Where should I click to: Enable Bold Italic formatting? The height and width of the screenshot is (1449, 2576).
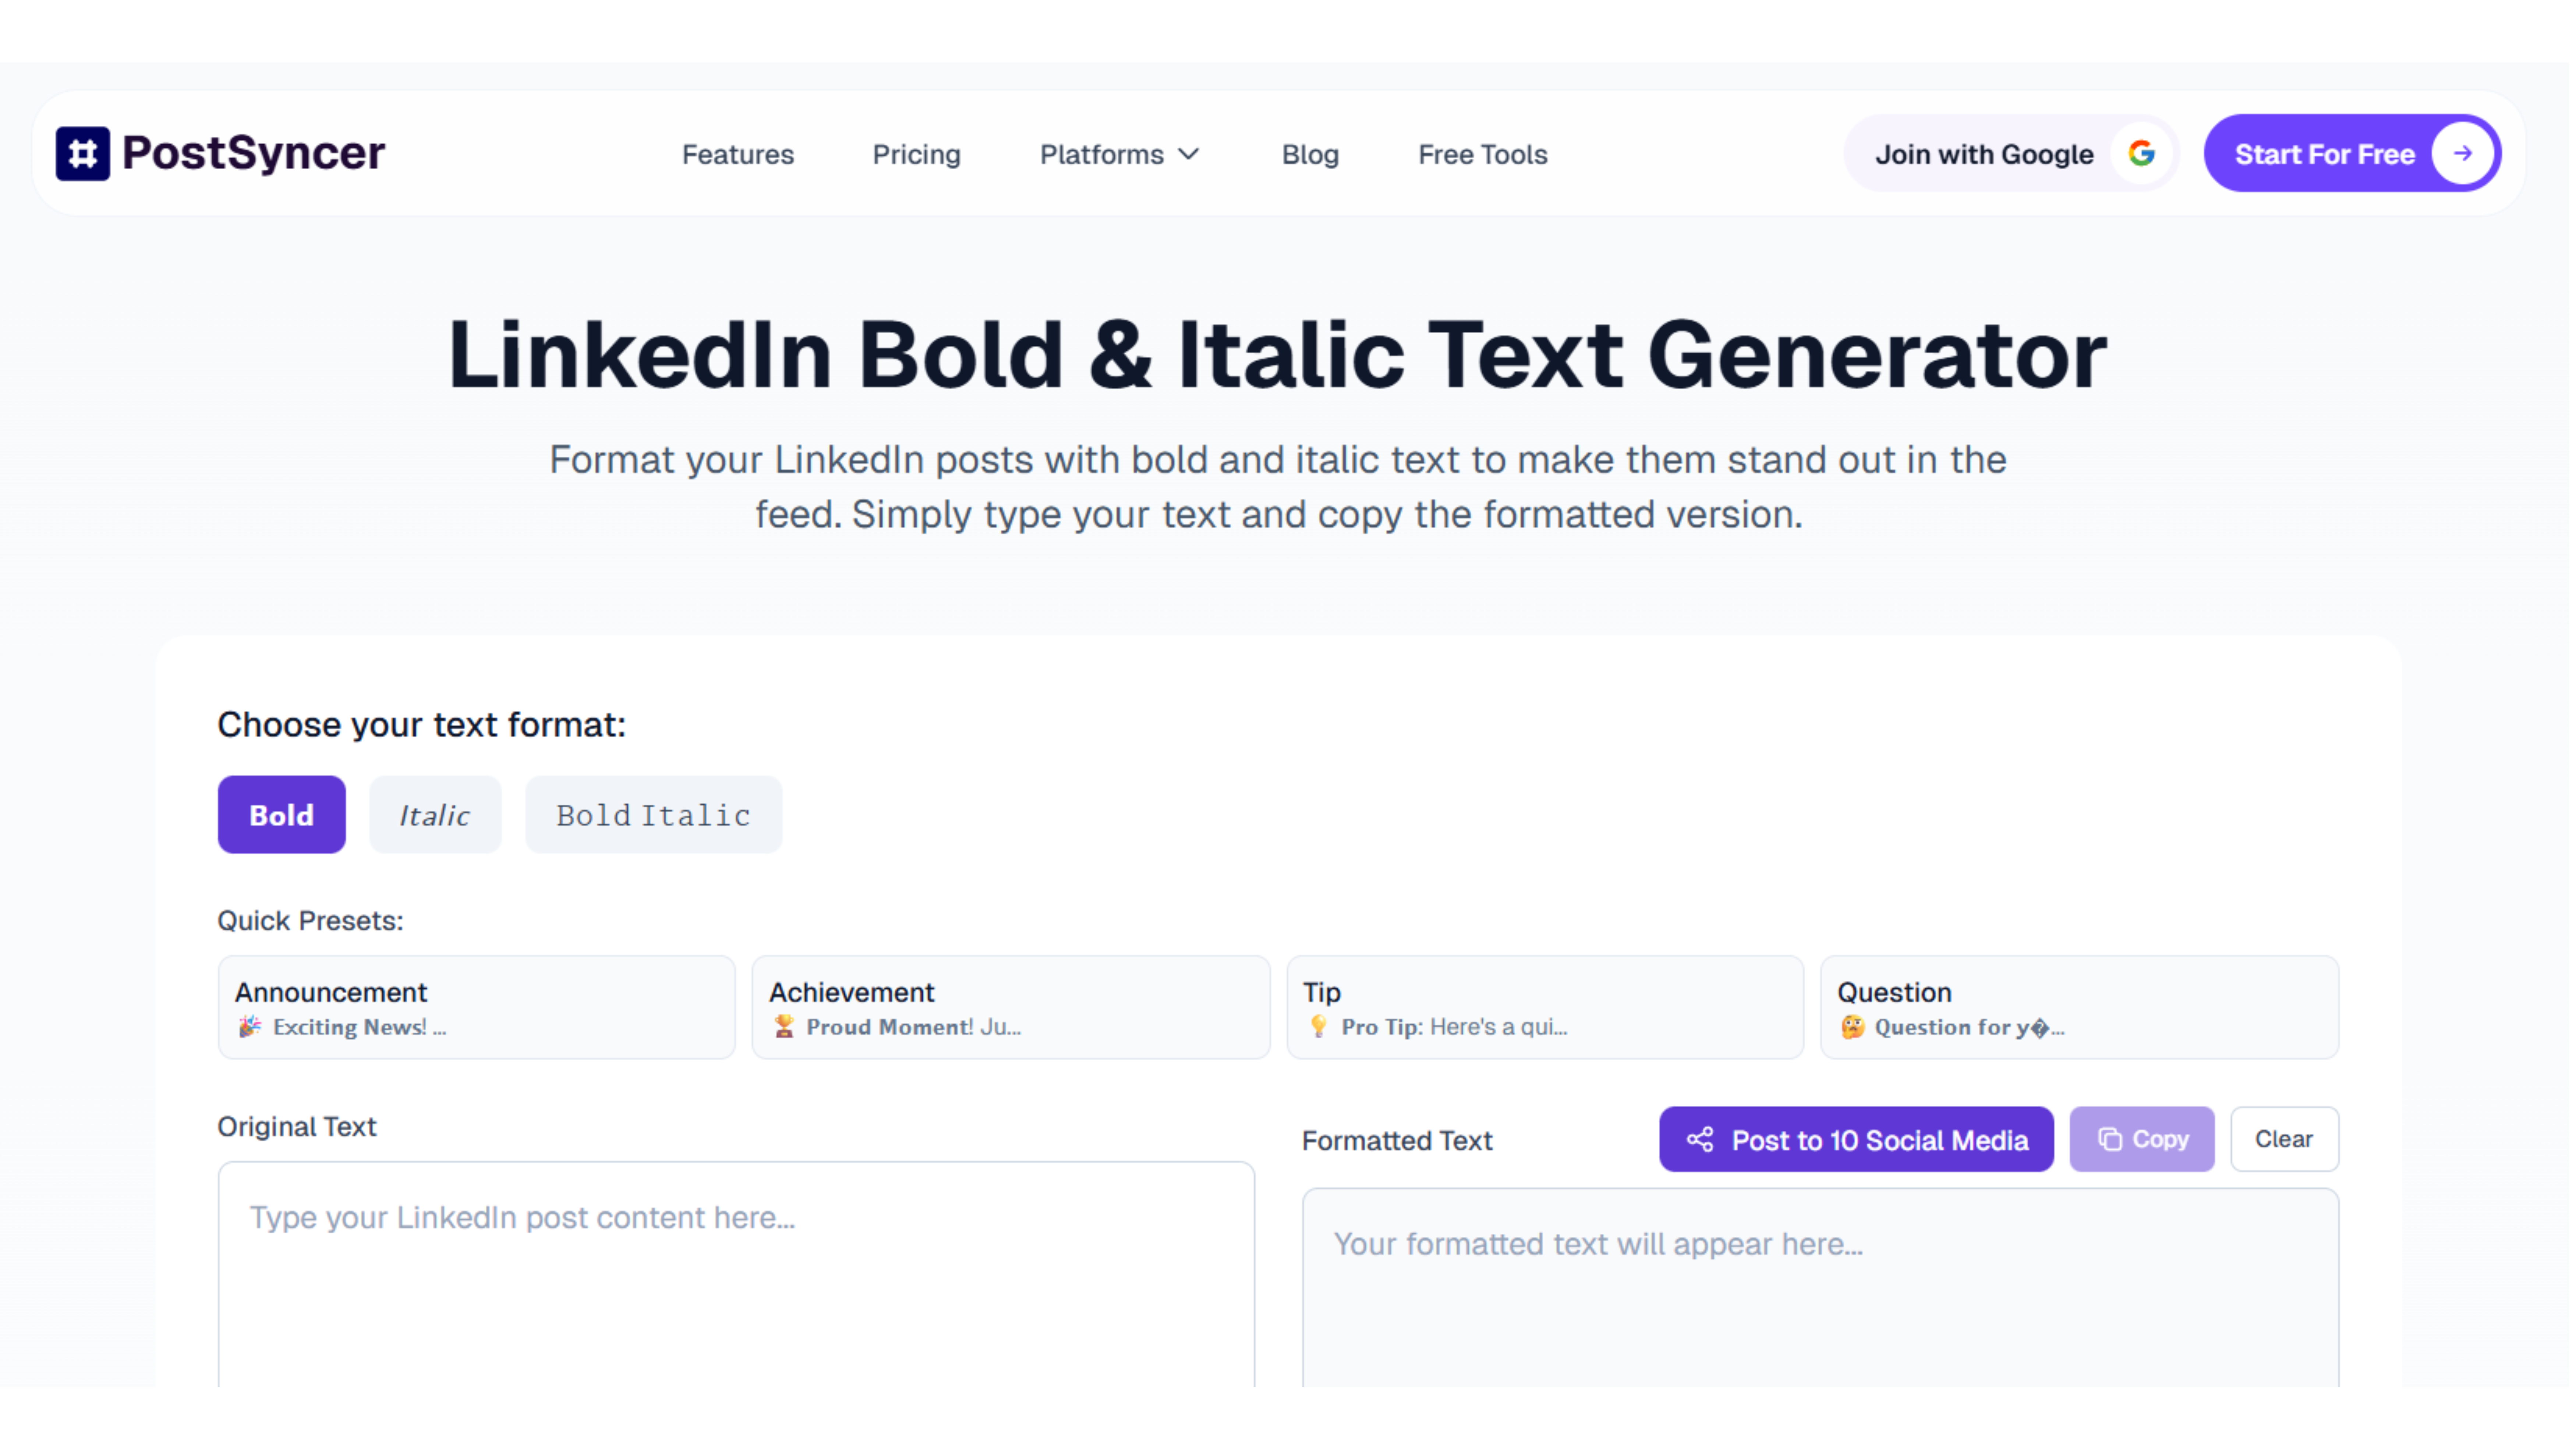point(653,814)
